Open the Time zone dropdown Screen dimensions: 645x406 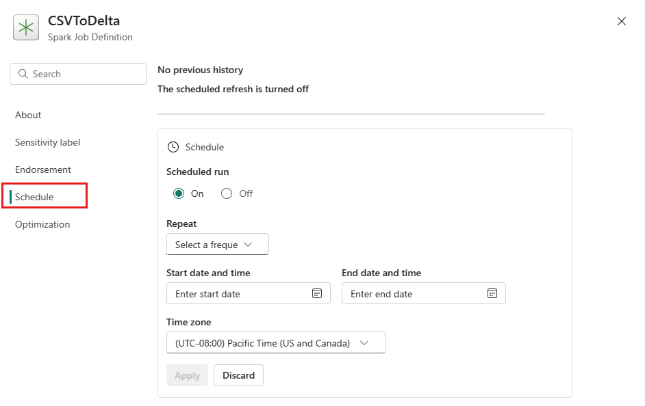click(275, 343)
